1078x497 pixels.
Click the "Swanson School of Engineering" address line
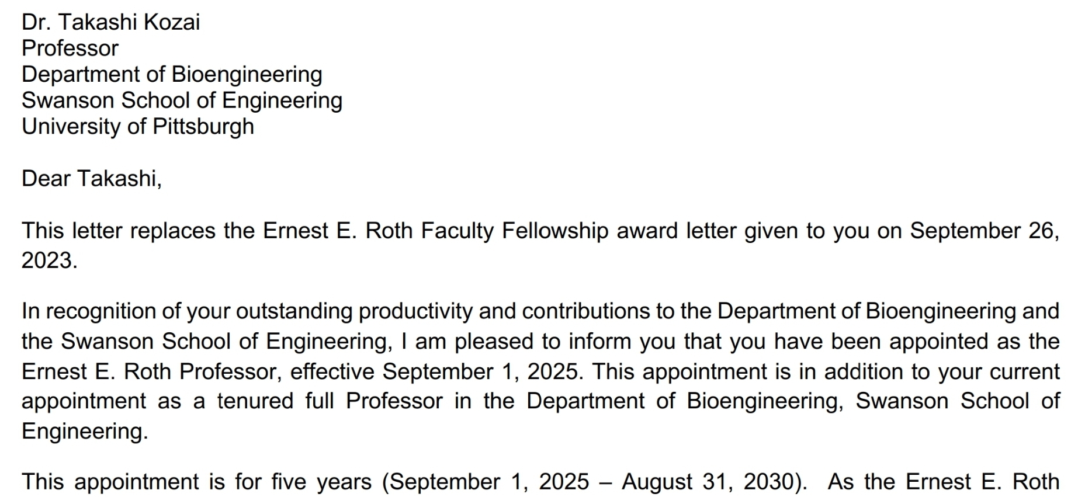point(182,100)
